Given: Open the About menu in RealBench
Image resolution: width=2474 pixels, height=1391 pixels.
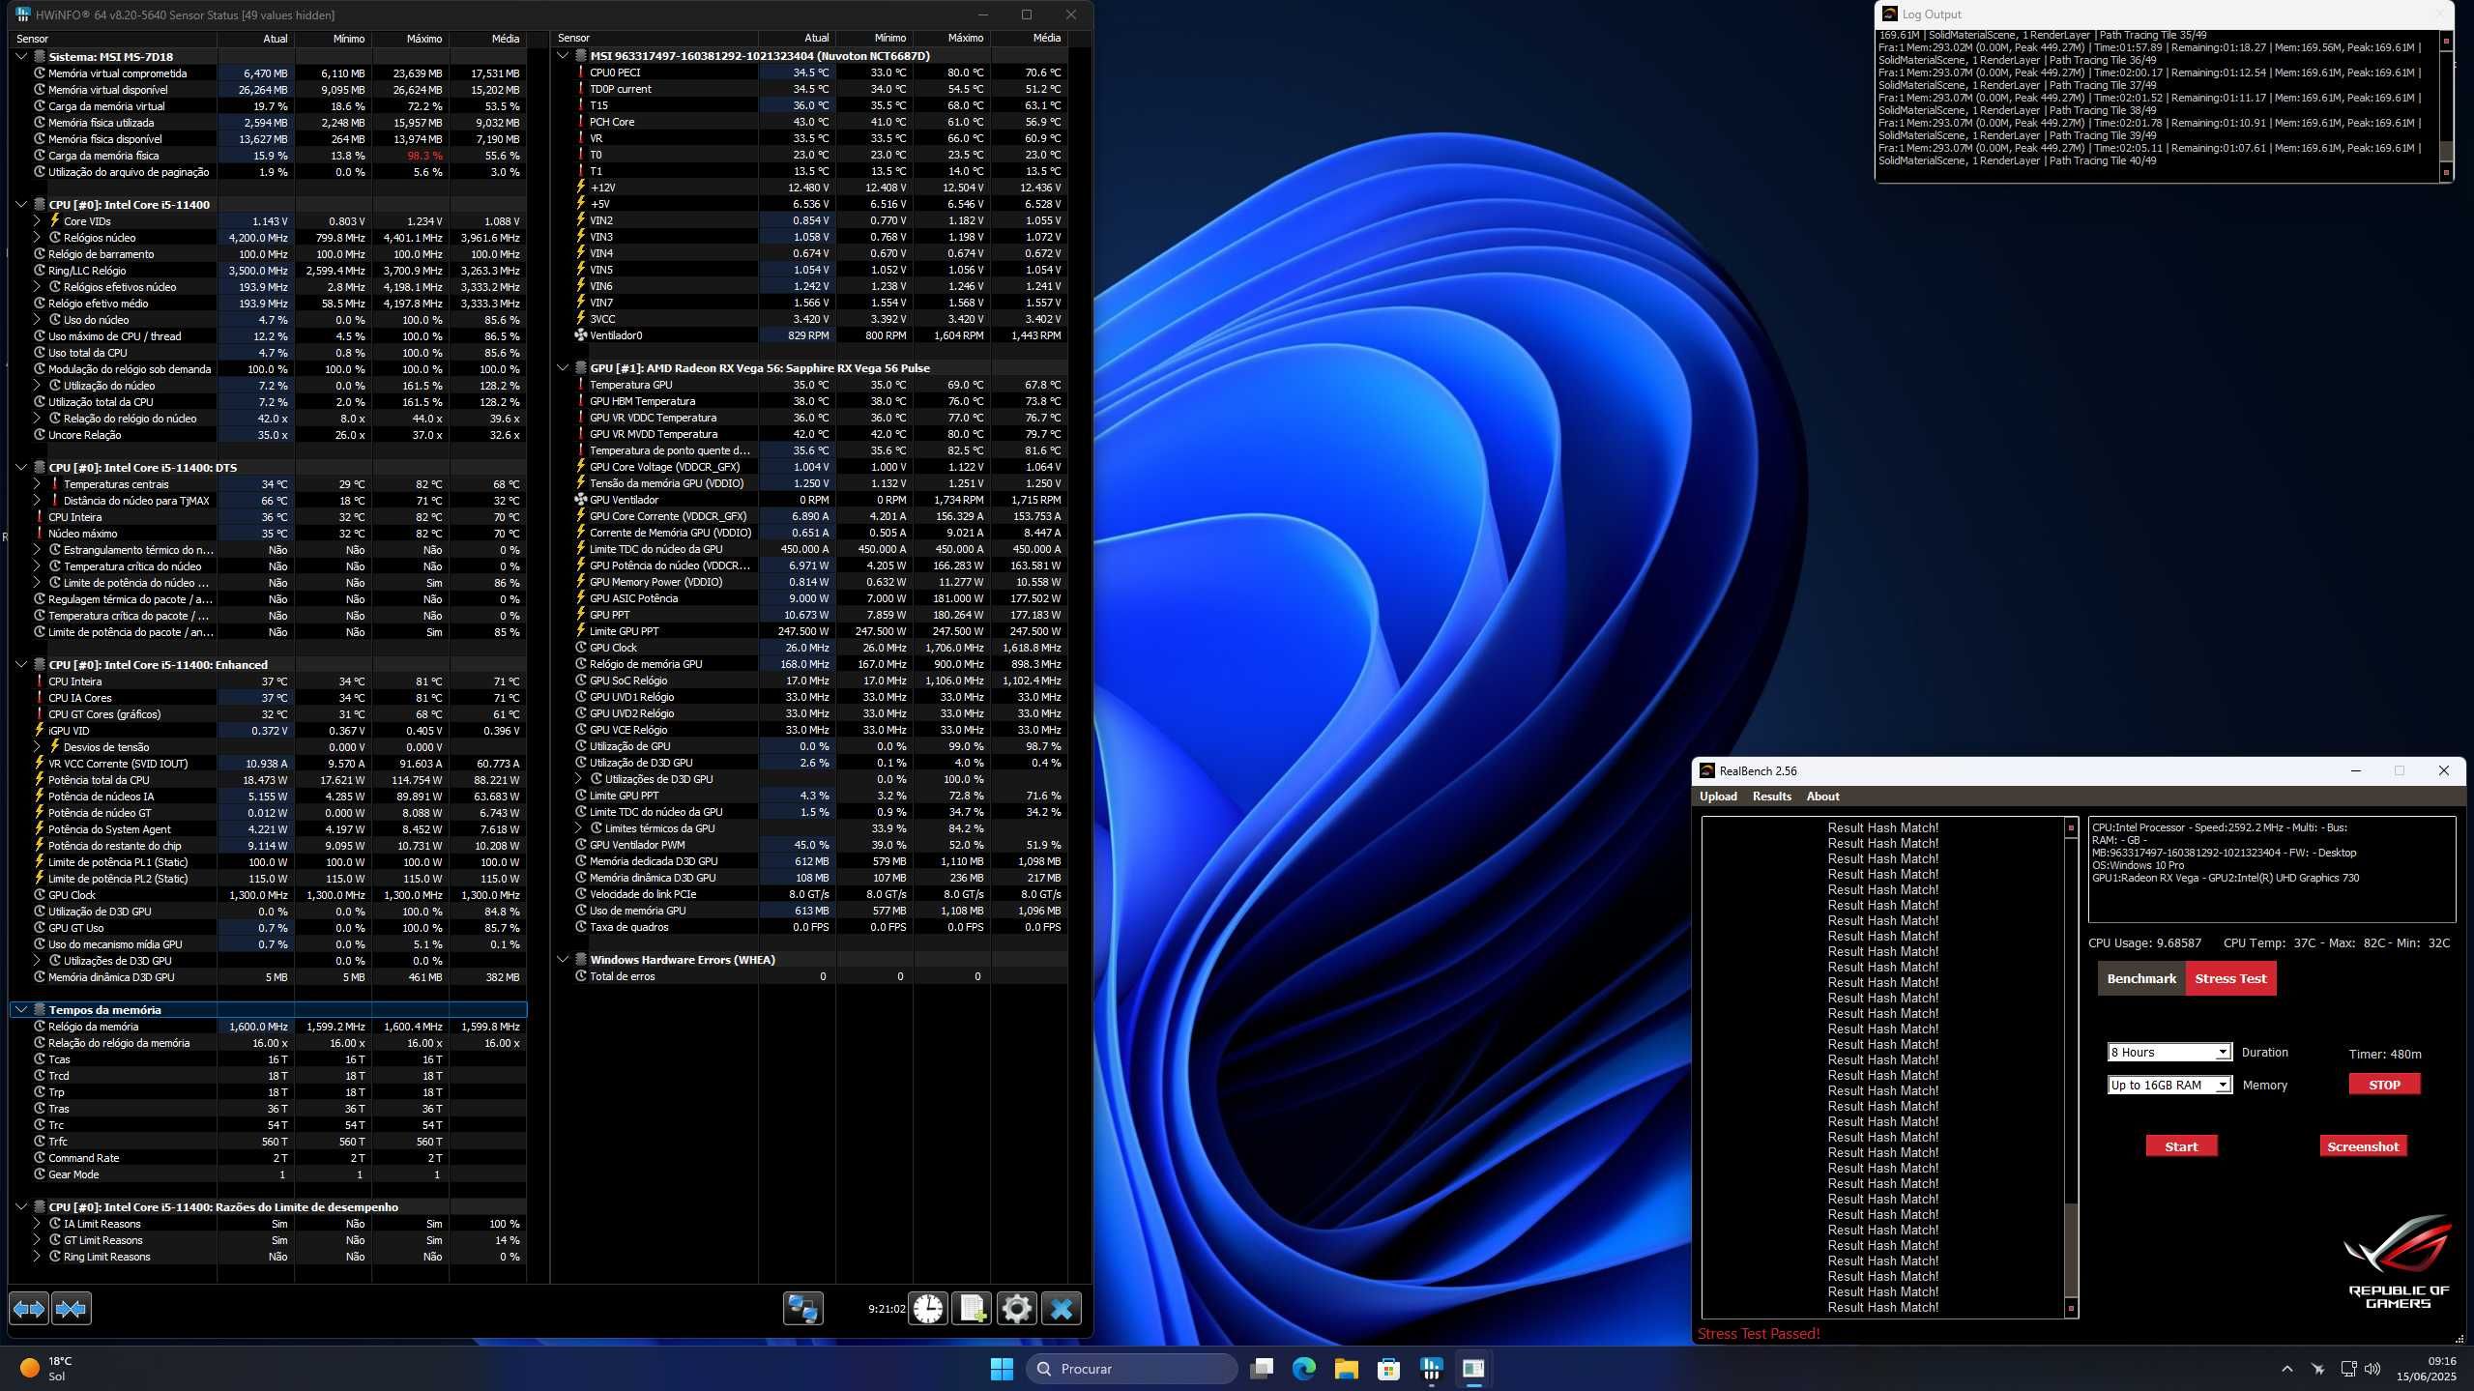Looking at the screenshot, I should [x=1822, y=797].
